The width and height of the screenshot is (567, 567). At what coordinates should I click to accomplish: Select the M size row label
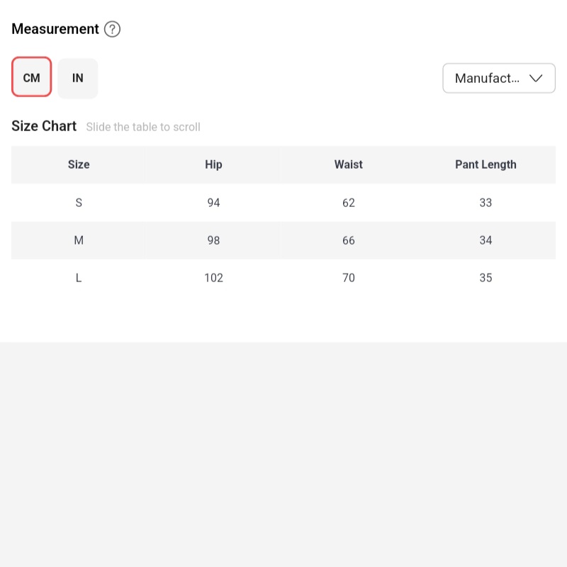tap(79, 240)
